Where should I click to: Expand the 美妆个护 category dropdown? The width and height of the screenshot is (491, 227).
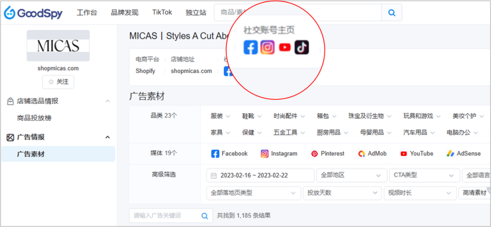coord(468,116)
